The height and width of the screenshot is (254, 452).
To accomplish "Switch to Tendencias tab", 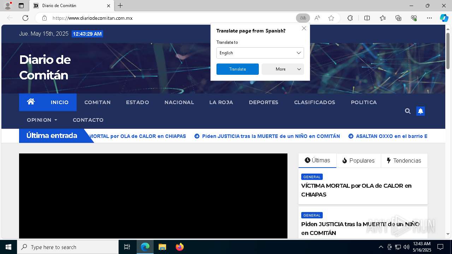I will coord(404,161).
